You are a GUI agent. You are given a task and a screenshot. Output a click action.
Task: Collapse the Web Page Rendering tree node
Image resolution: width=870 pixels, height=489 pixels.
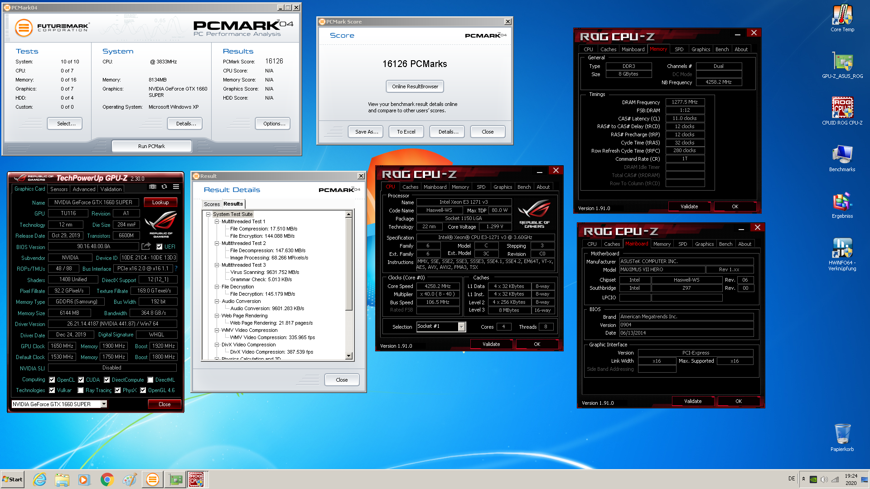coord(217,316)
